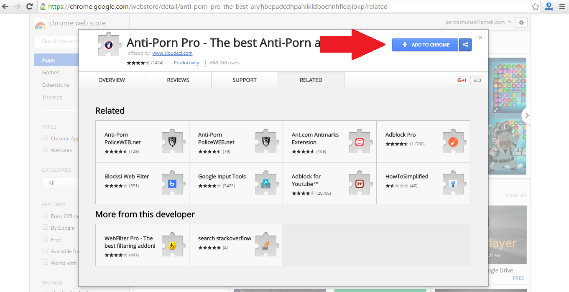Click the Add to Chrome button
Screen dimensions: 569x292
tap(425, 45)
